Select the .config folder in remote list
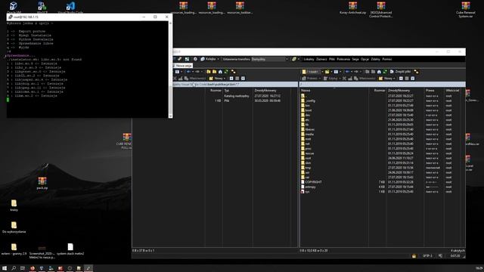This screenshot has height=272, width=484. tap(310, 100)
